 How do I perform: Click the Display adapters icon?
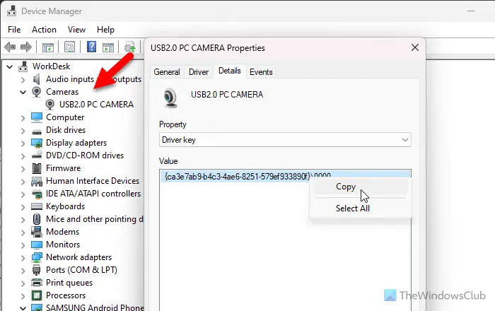click(36, 143)
